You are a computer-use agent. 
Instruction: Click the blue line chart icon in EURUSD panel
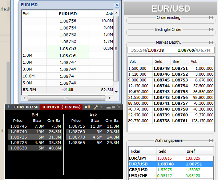click(x=65, y=89)
